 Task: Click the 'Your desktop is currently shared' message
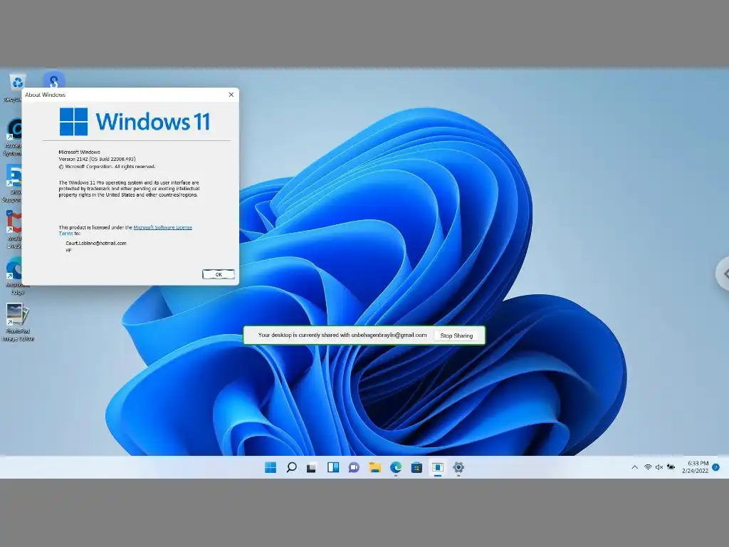click(x=342, y=335)
